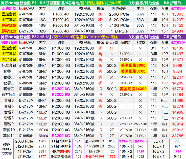Screen dimensions: 186x159
Task: Click the '套餐四' row label
Action: point(9,89)
